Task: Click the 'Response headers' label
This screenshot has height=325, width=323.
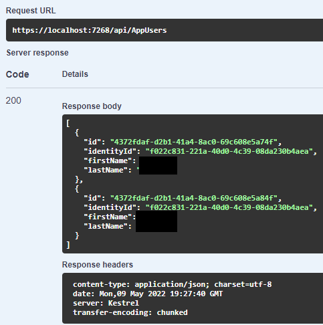Action: pyautogui.click(x=98, y=265)
